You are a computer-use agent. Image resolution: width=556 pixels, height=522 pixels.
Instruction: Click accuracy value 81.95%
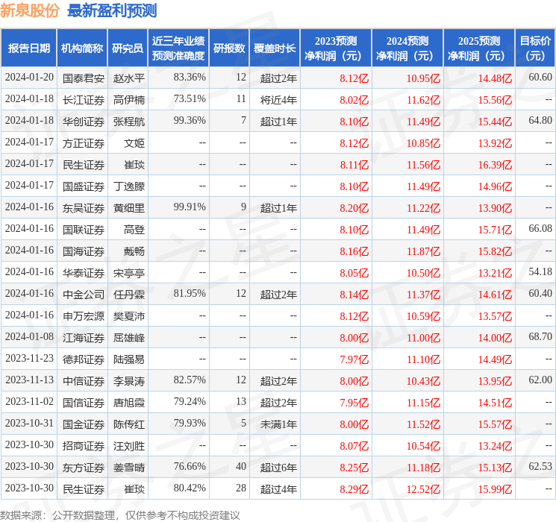[x=190, y=293]
